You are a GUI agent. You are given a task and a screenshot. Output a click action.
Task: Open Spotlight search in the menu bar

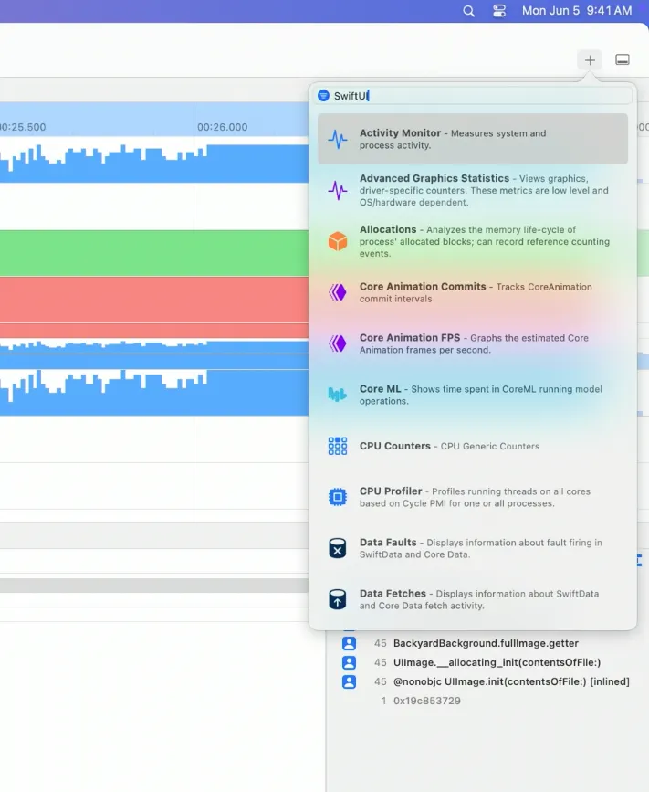click(x=468, y=11)
